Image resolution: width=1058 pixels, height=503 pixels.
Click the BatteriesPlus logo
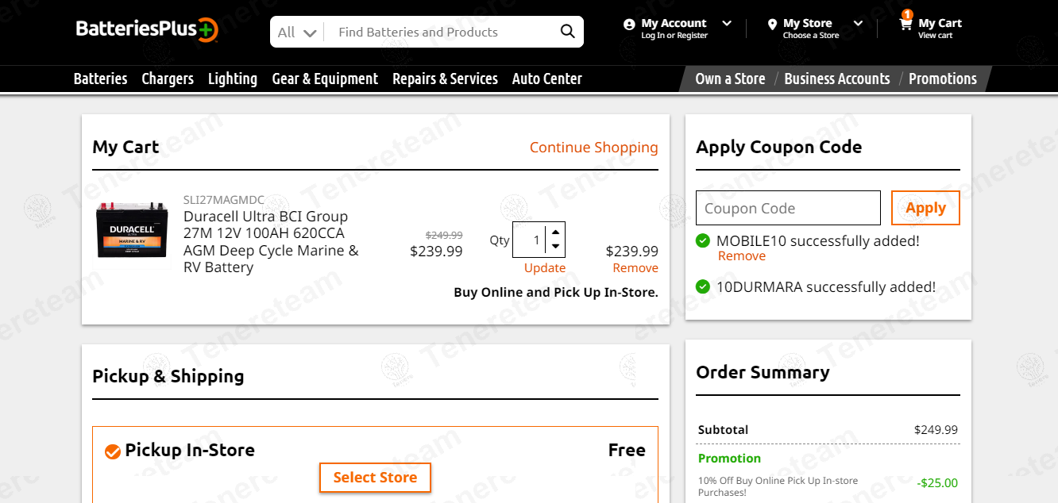pos(147,30)
